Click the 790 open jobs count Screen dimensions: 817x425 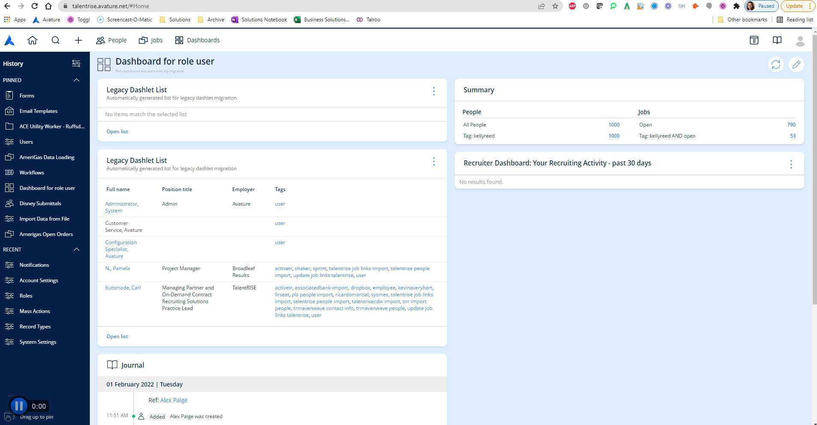click(x=791, y=124)
